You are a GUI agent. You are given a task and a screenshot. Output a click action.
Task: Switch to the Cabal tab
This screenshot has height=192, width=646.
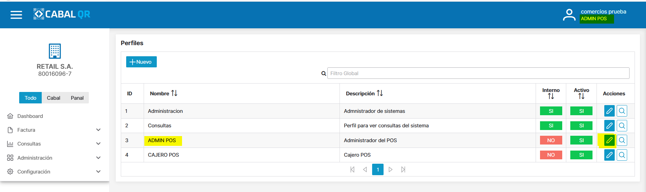(53, 98)
